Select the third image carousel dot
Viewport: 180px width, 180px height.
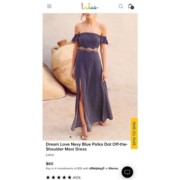tap(54, 137)
